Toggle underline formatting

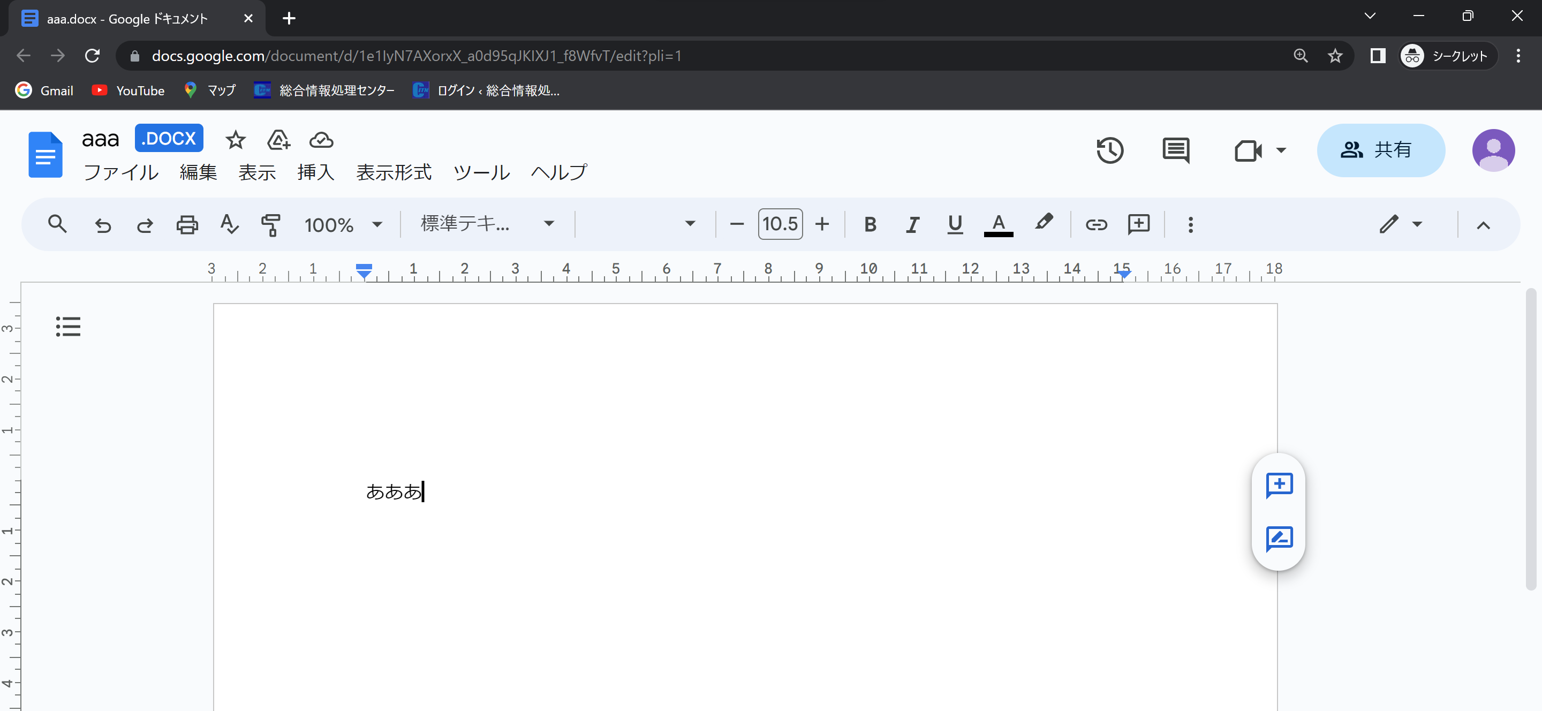tap(955, 224)
